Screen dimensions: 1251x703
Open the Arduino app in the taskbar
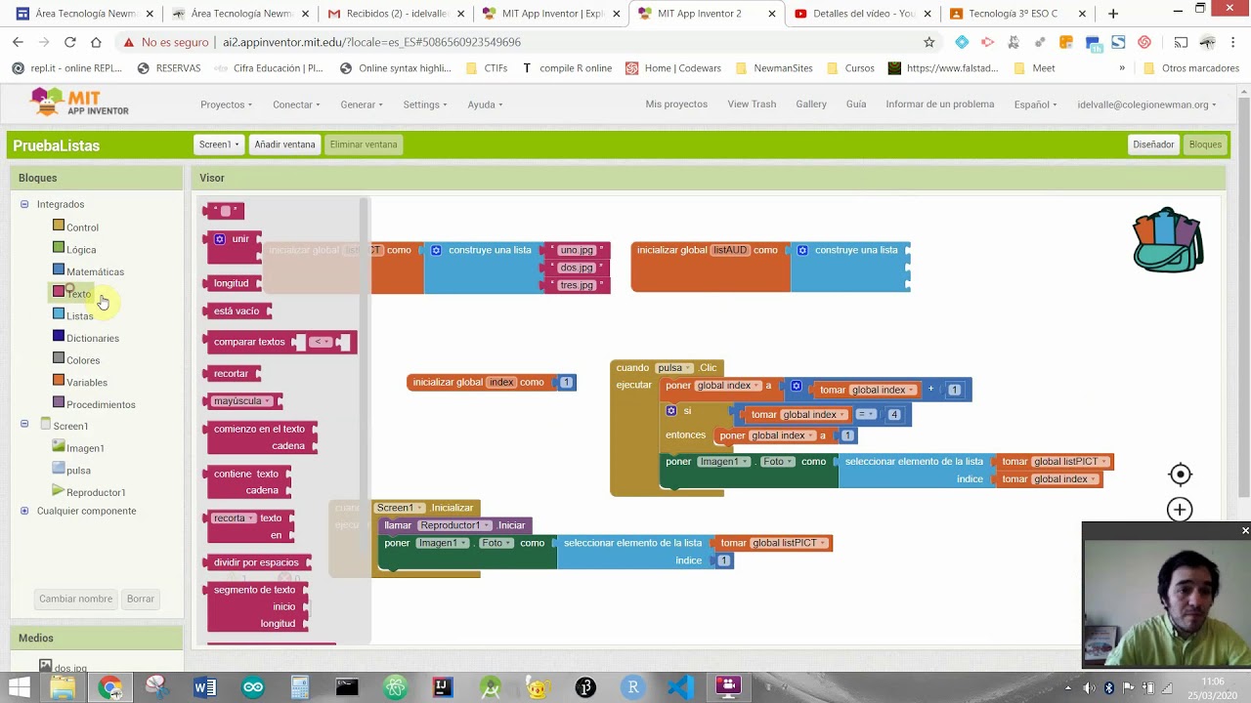coord(253,687)
